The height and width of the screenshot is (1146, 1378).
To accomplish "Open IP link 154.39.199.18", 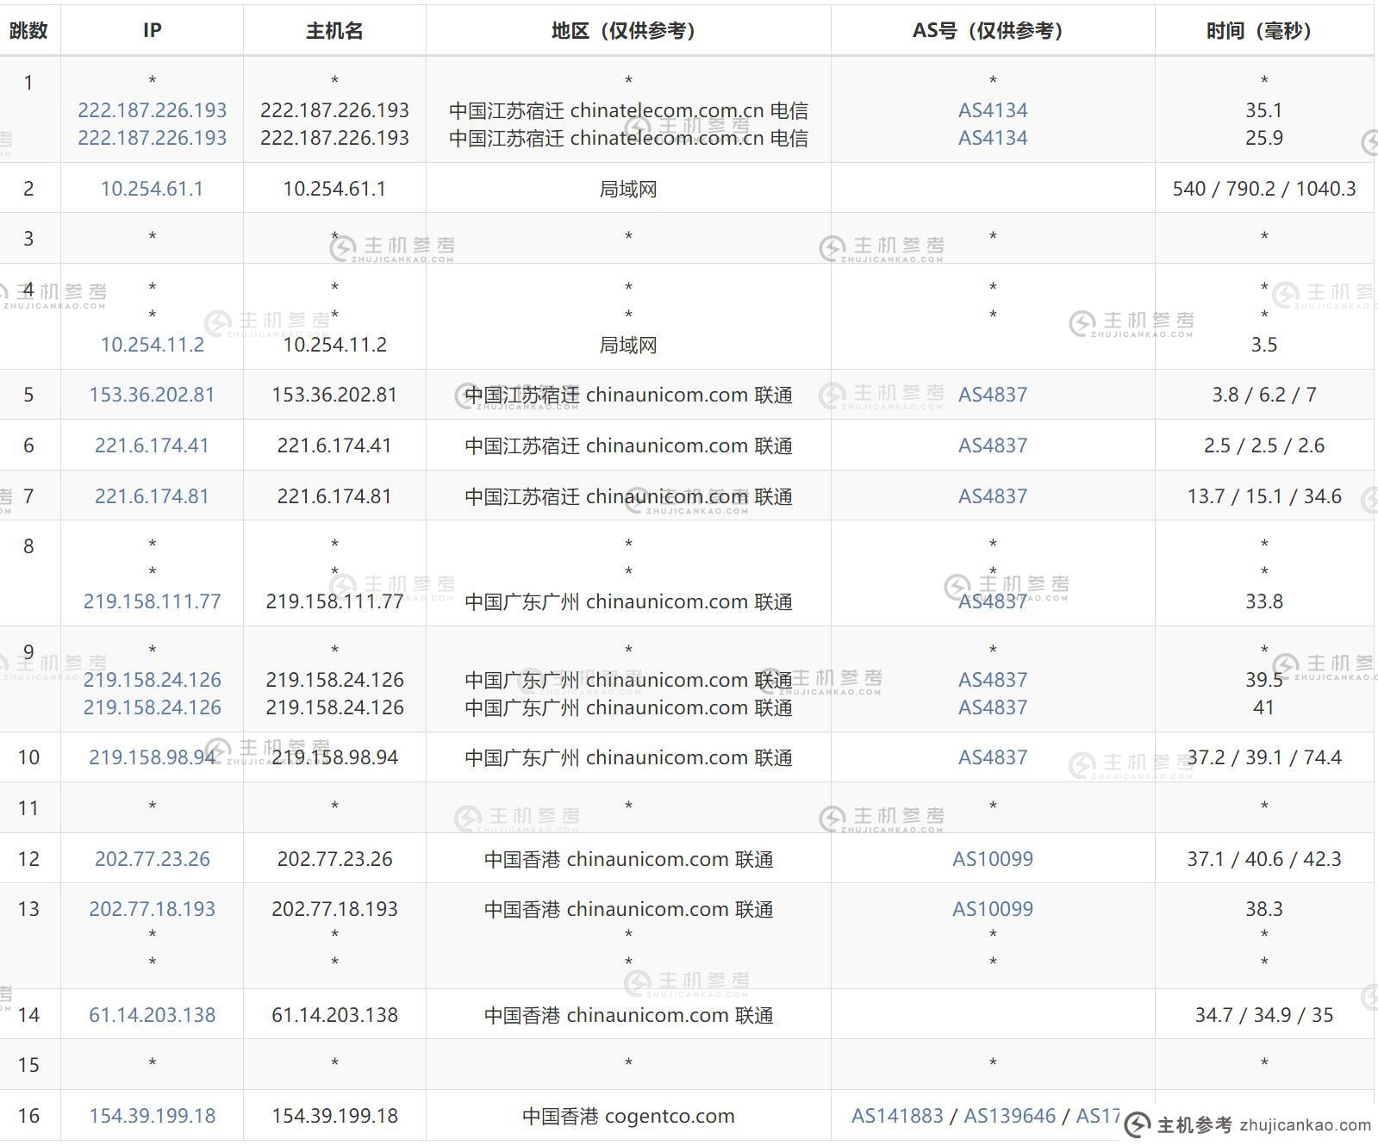I will coord(152,1116).
